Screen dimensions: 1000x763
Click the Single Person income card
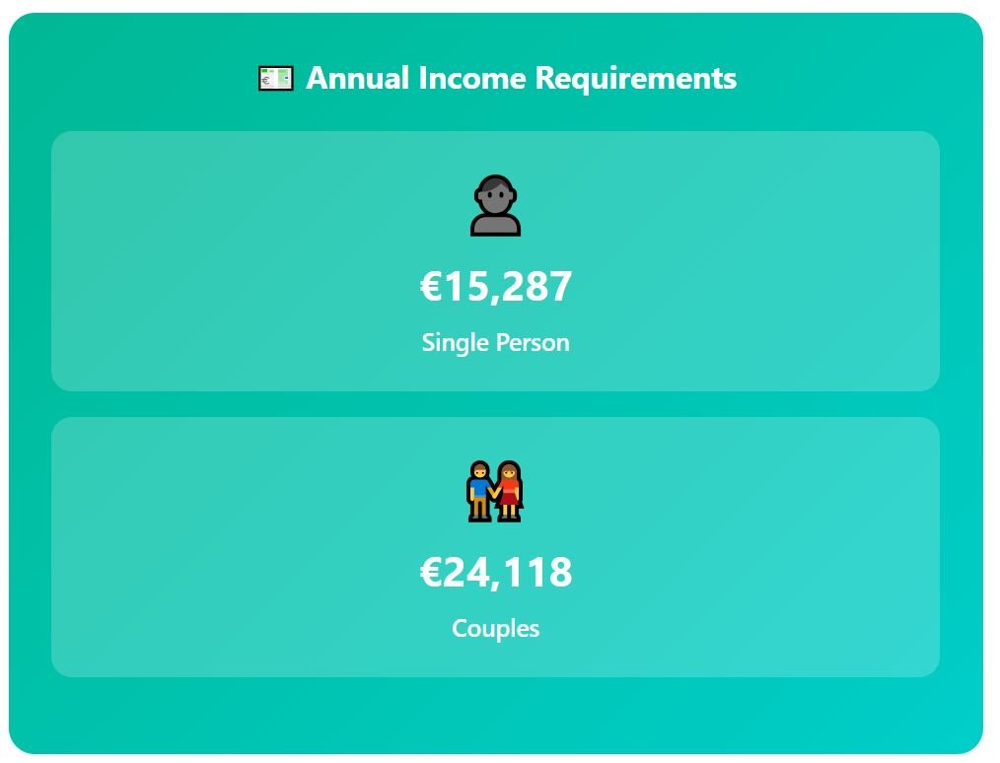(x=495, y=261)
